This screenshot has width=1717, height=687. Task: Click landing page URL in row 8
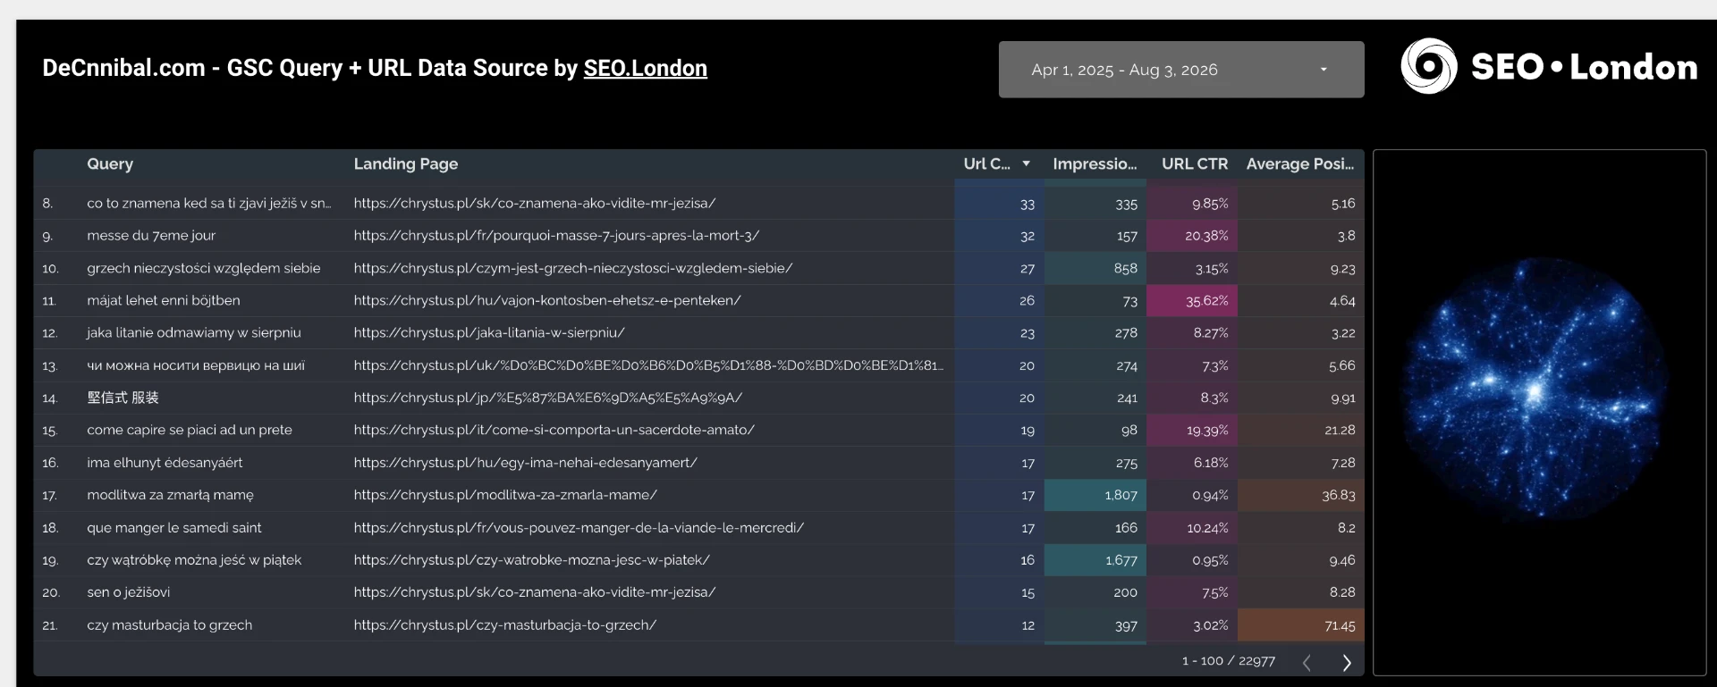[x=535, y=203]
